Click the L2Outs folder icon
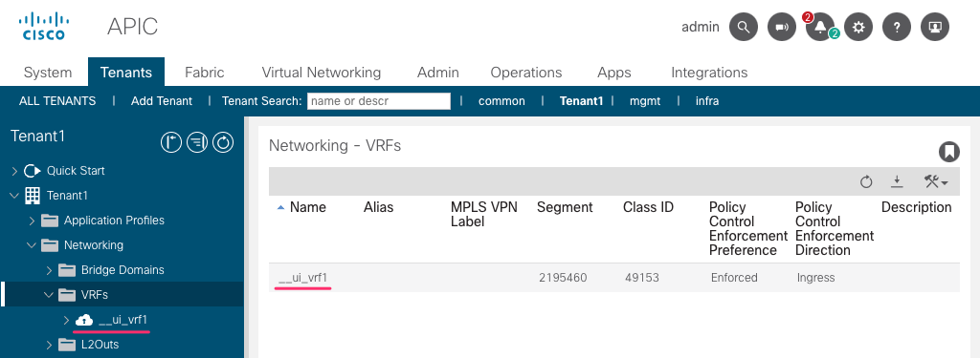Viewport: 980px width, 358px height. 67,345
